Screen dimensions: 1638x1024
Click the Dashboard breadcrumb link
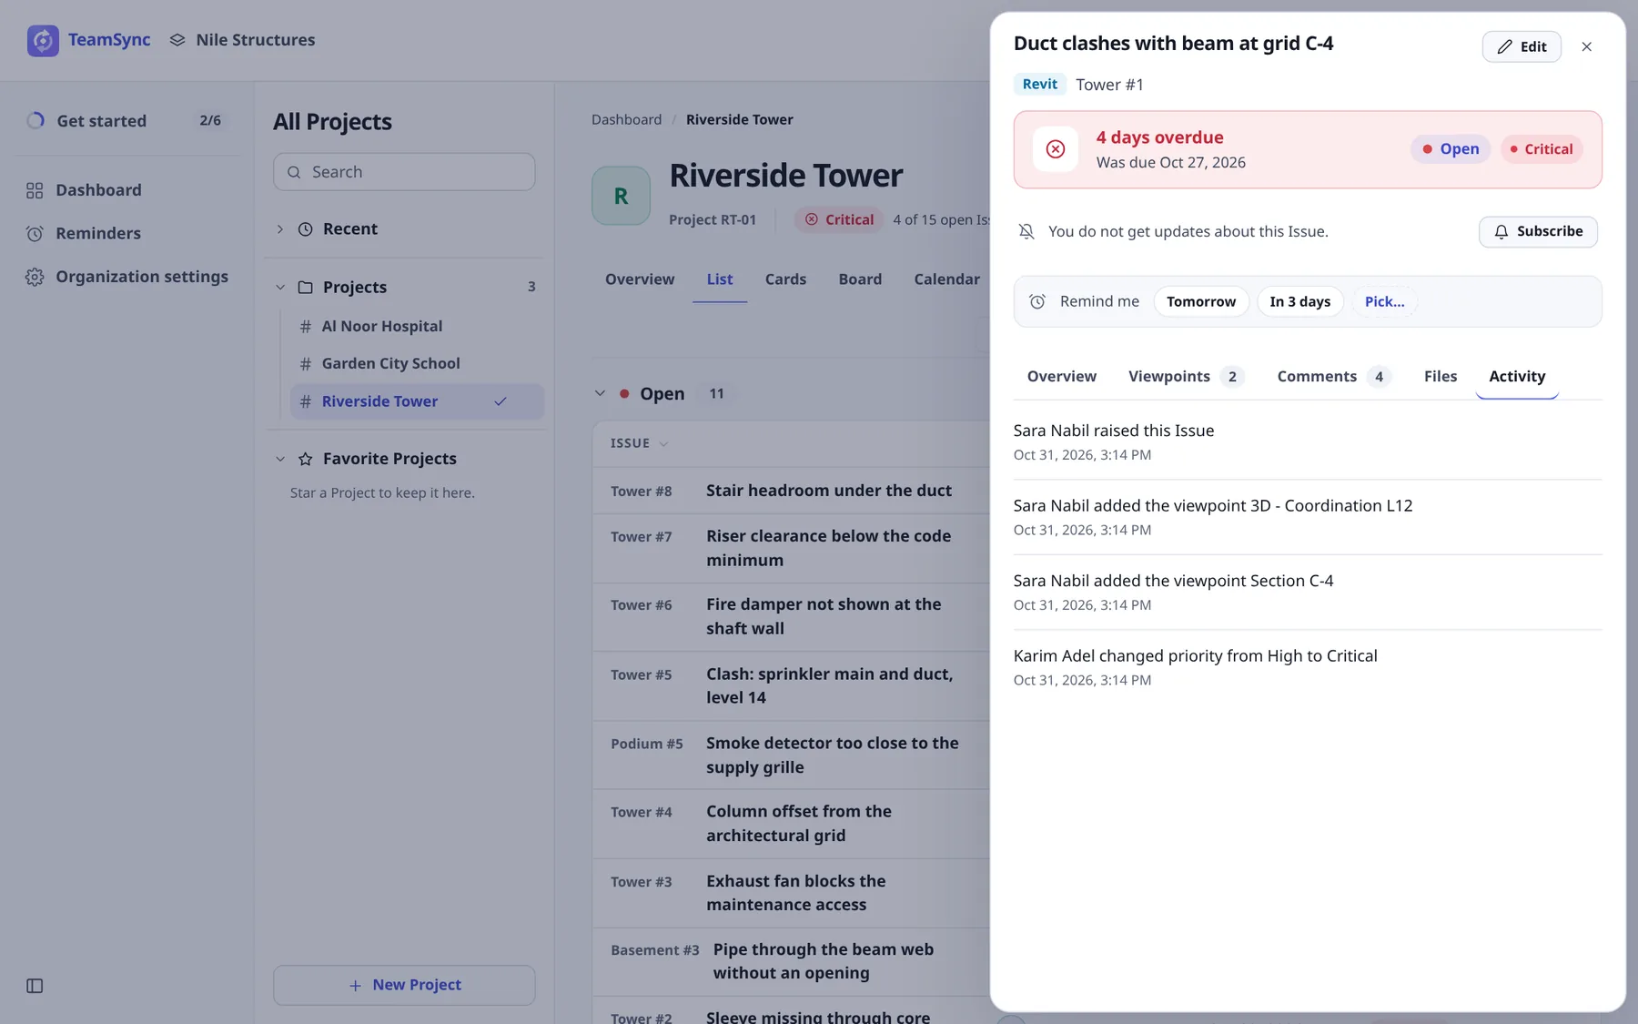626,119
